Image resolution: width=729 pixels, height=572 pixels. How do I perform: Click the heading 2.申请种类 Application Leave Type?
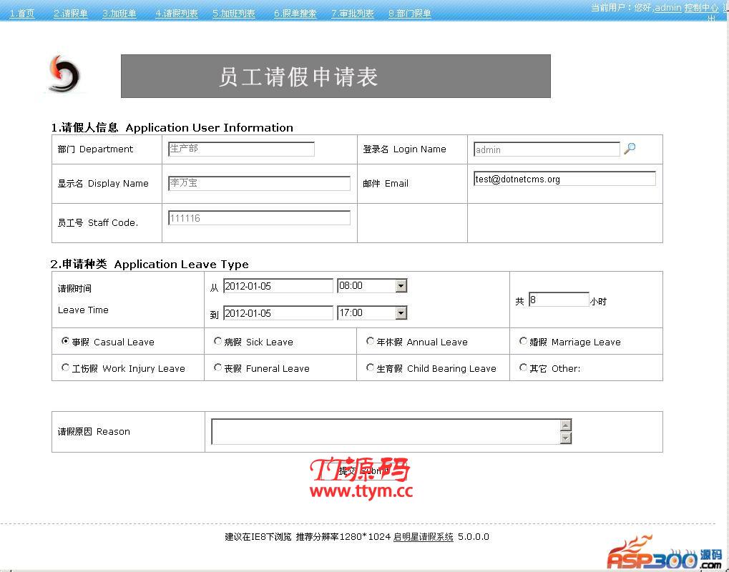(150, 264)
